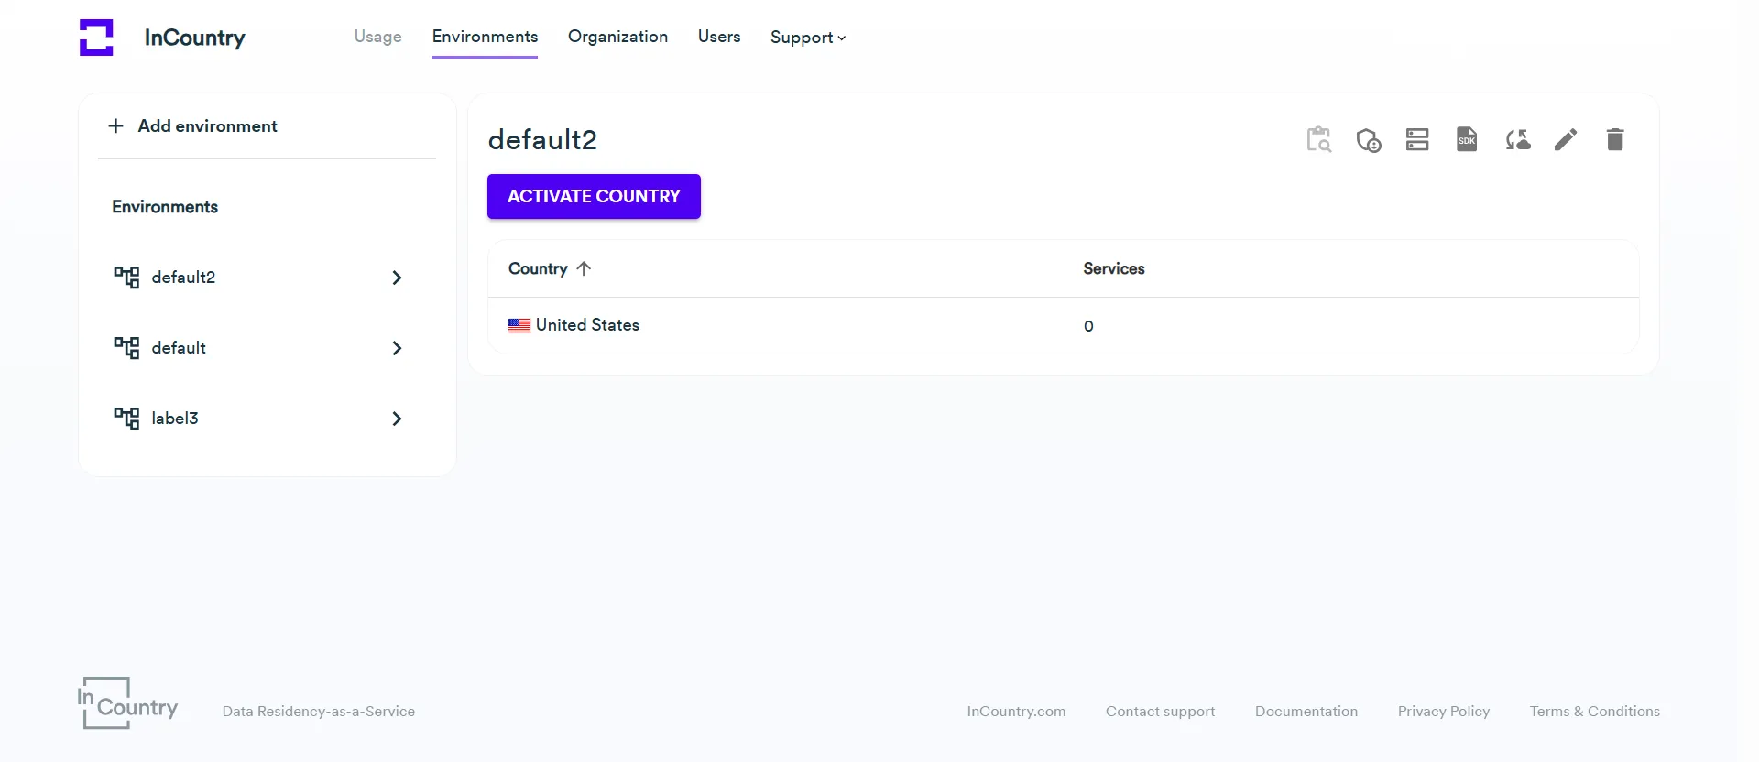The width and height of the screenshot is (1759, 762).
Task: Sort table by Country column arrow
Action: [x=584, y=268]
